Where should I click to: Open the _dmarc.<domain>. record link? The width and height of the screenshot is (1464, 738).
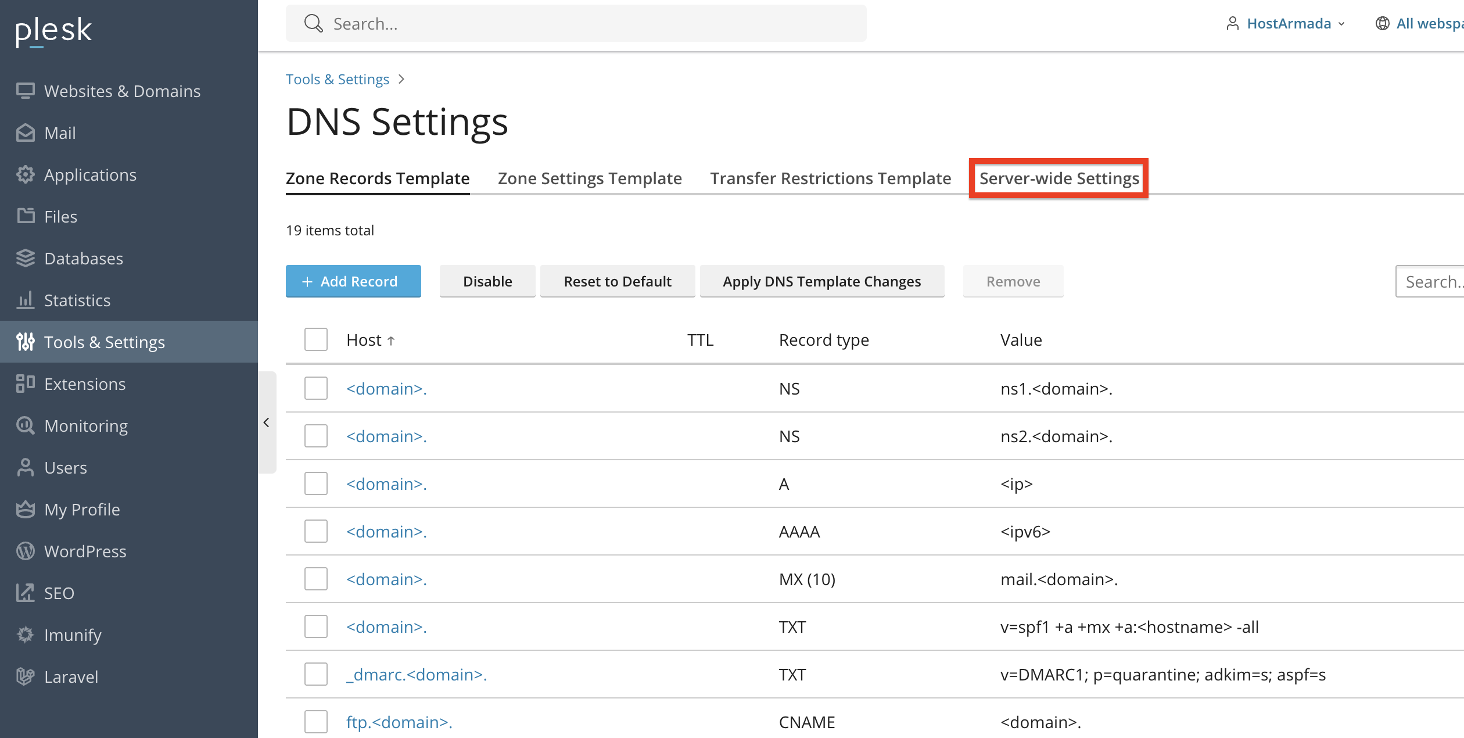click(417, 675)
